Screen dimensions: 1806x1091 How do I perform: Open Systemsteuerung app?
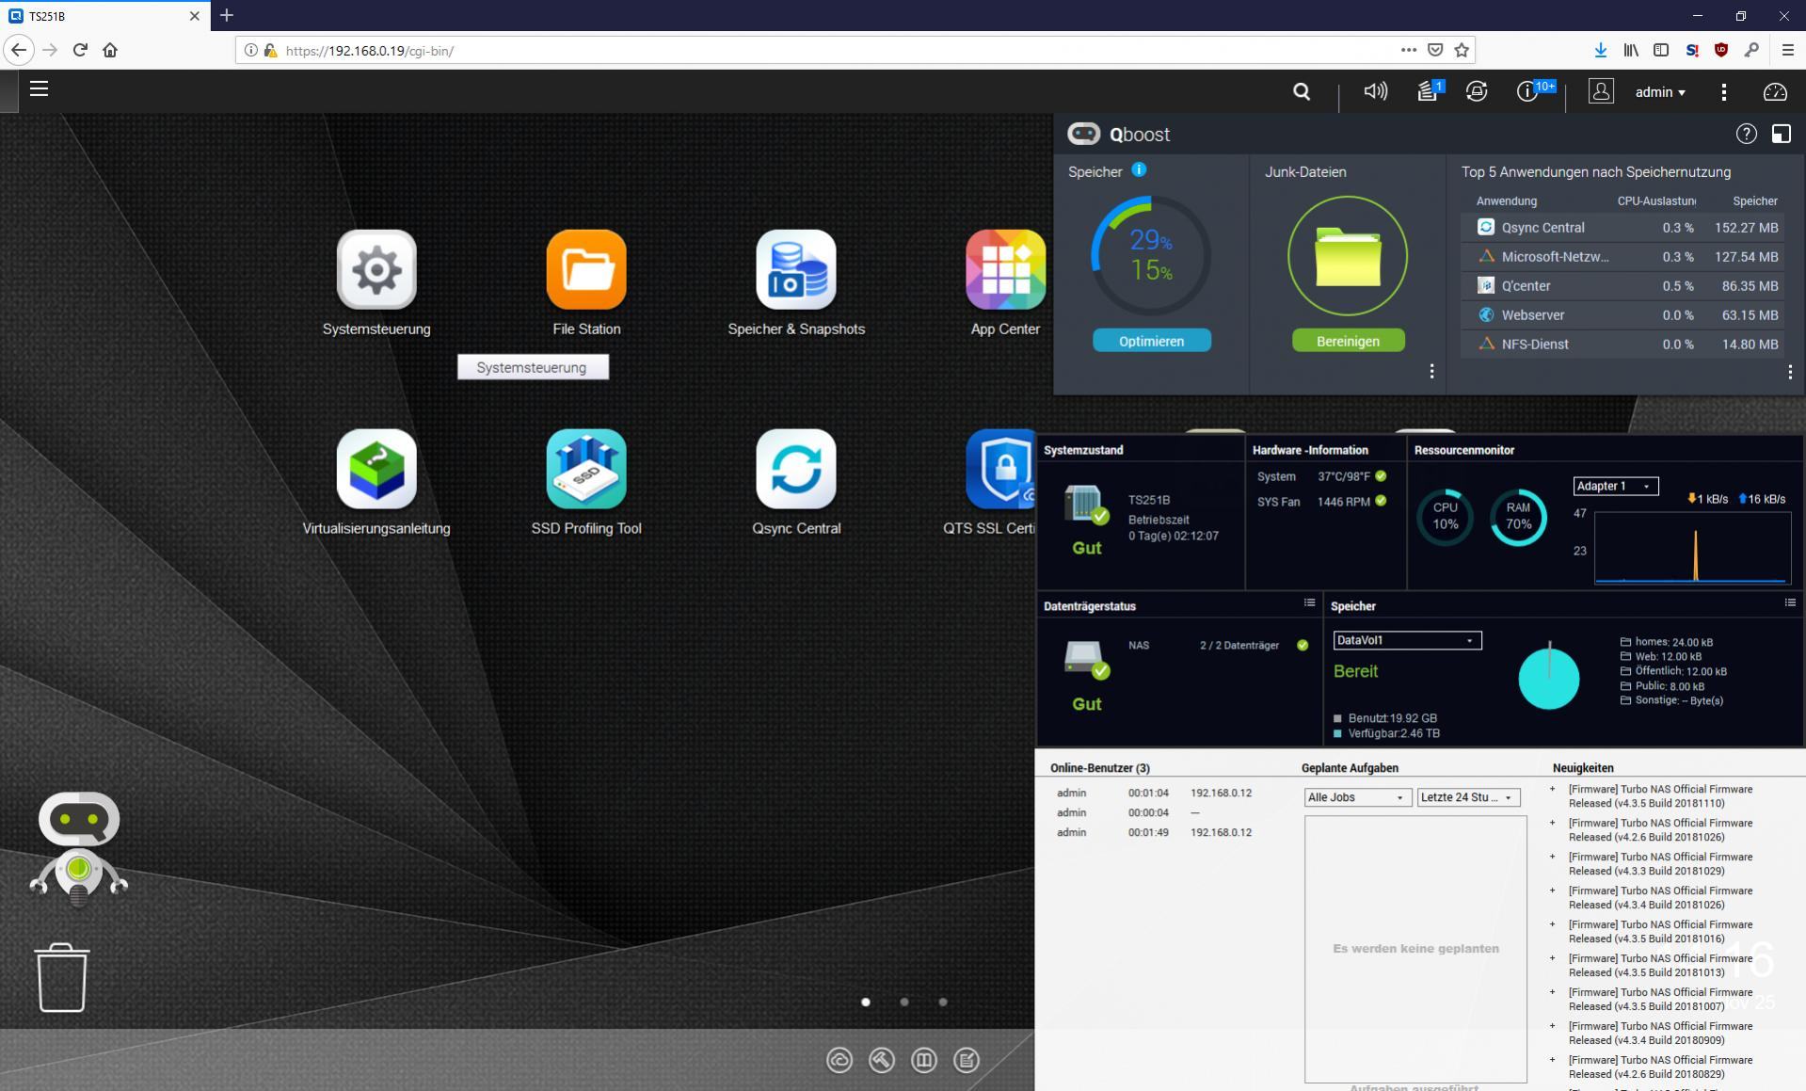point(376,270)
